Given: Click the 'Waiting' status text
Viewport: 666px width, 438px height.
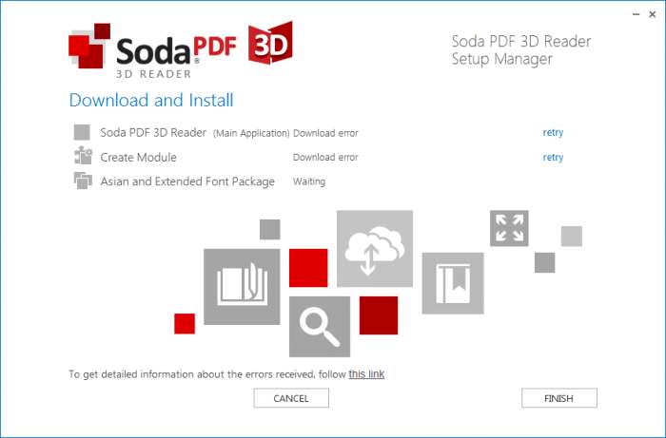Looking at the screenshot, I should pyautogui.click(x=309, y=181).
